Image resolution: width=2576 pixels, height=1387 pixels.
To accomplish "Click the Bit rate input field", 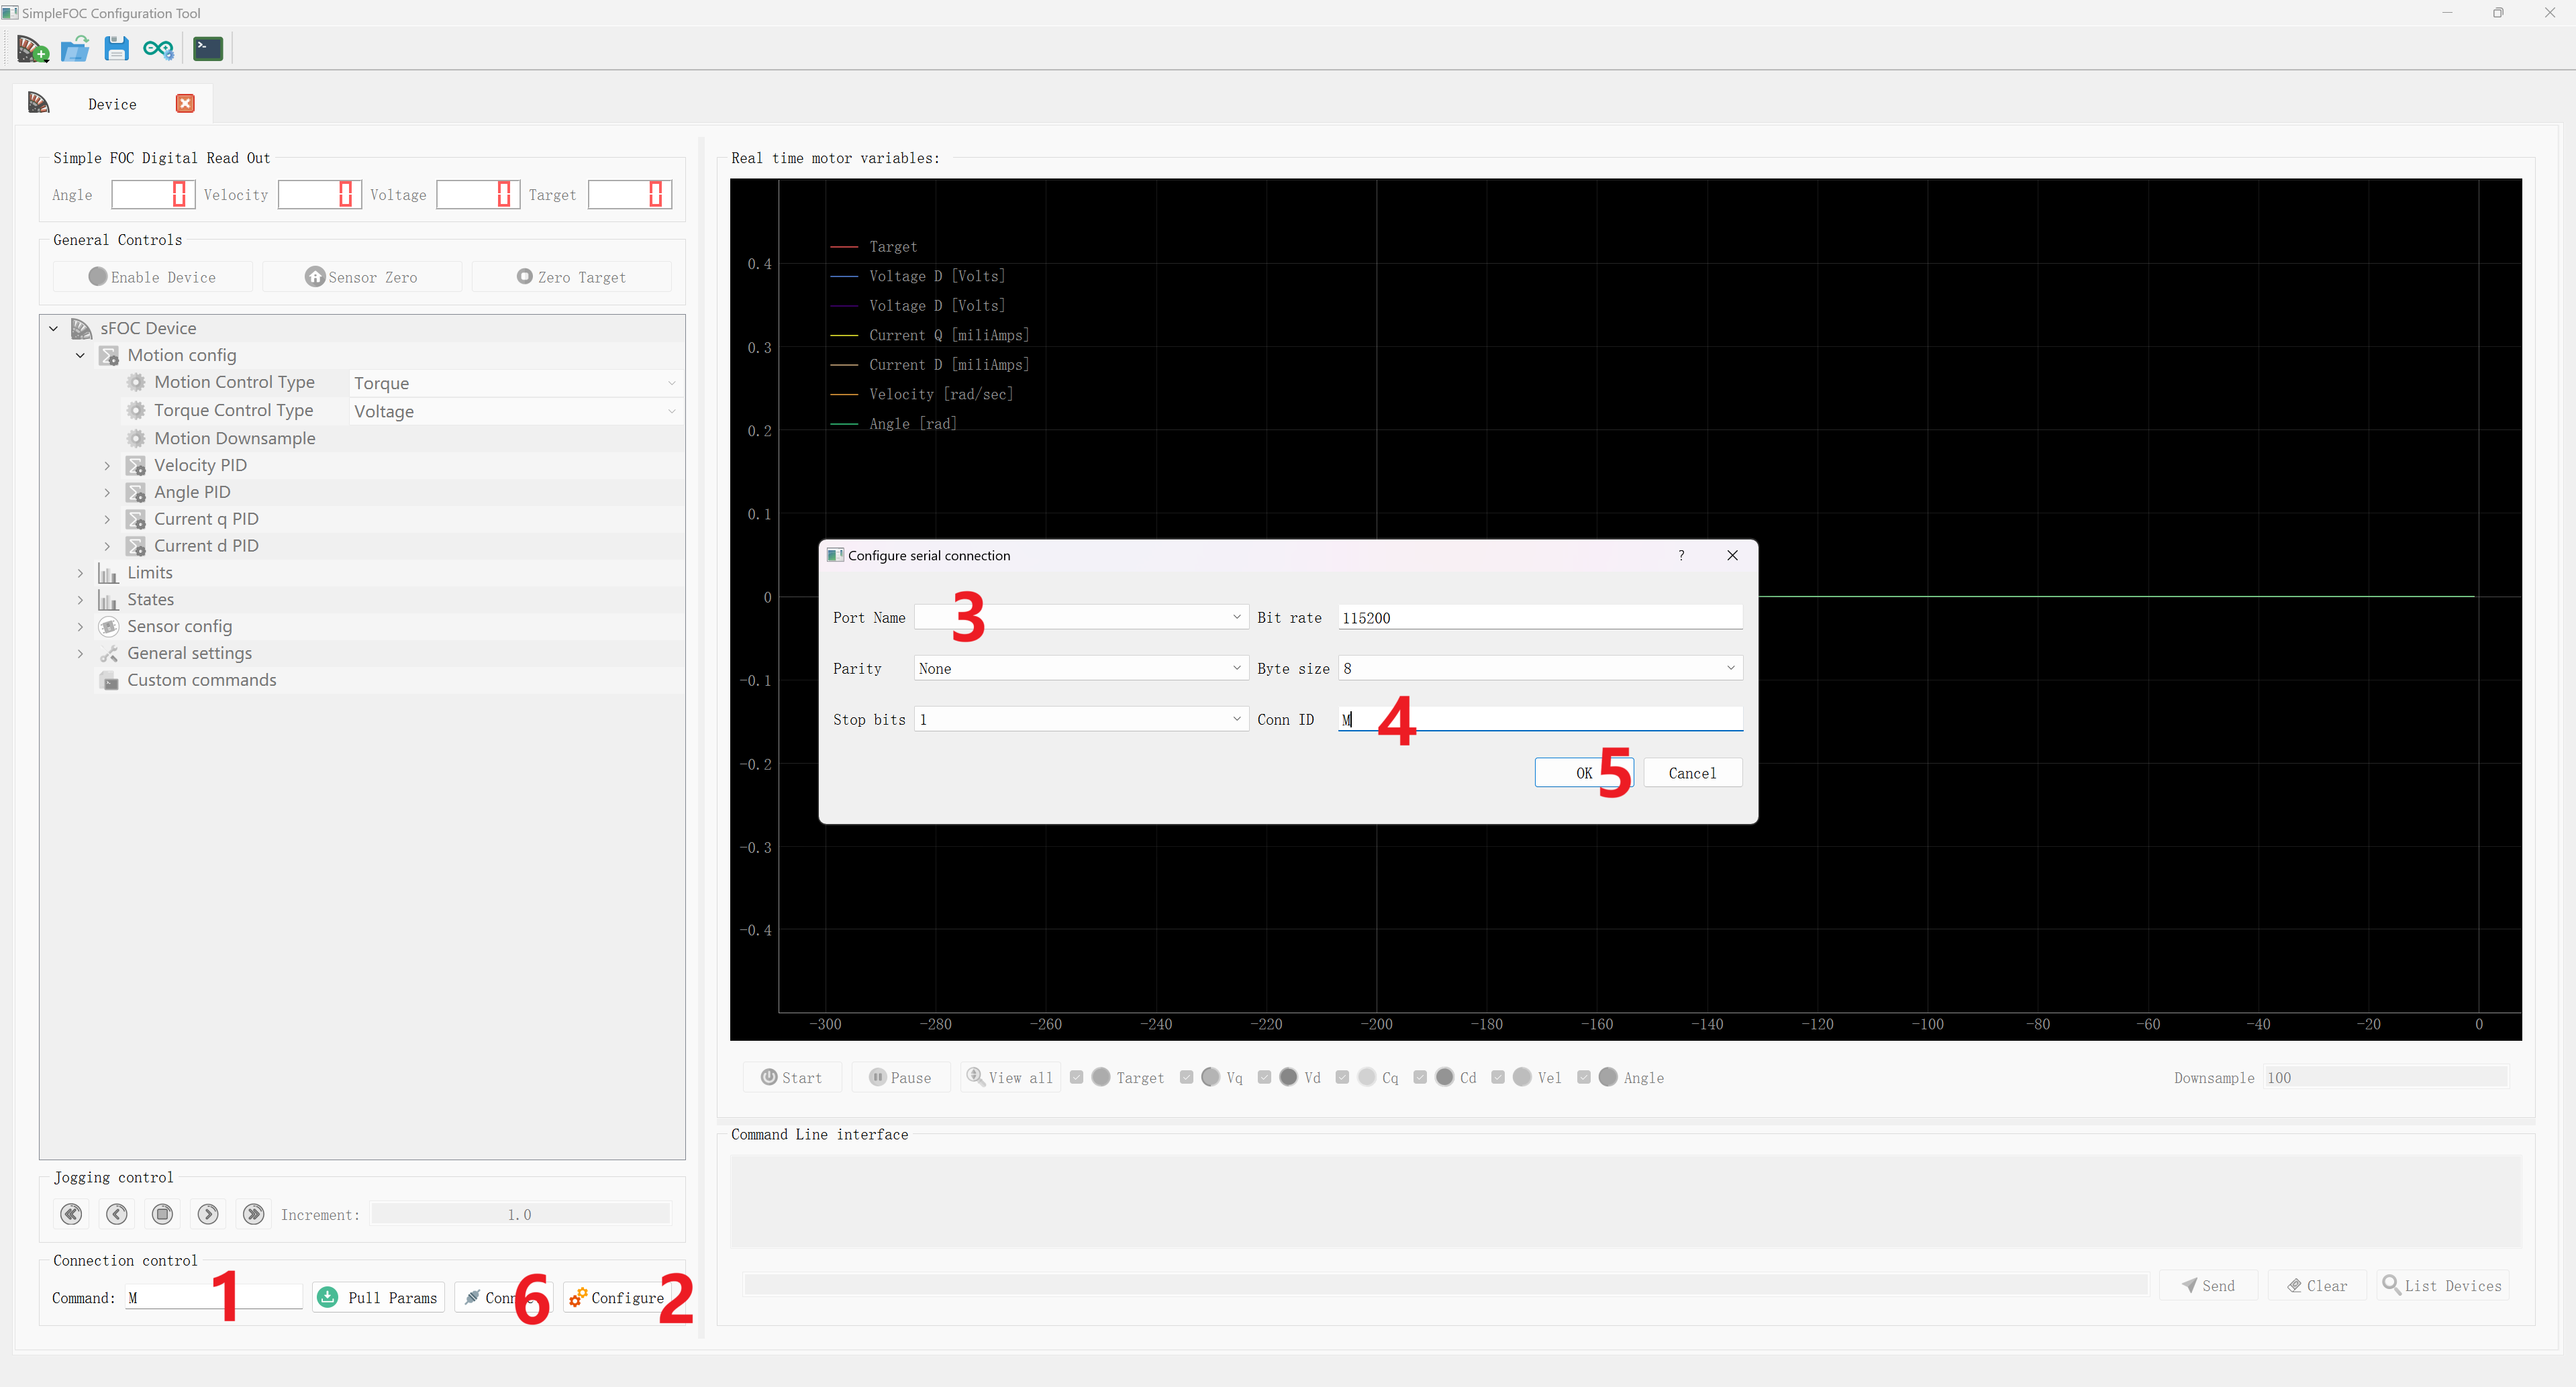I will pyautogui.click(x=1540, y=617).
